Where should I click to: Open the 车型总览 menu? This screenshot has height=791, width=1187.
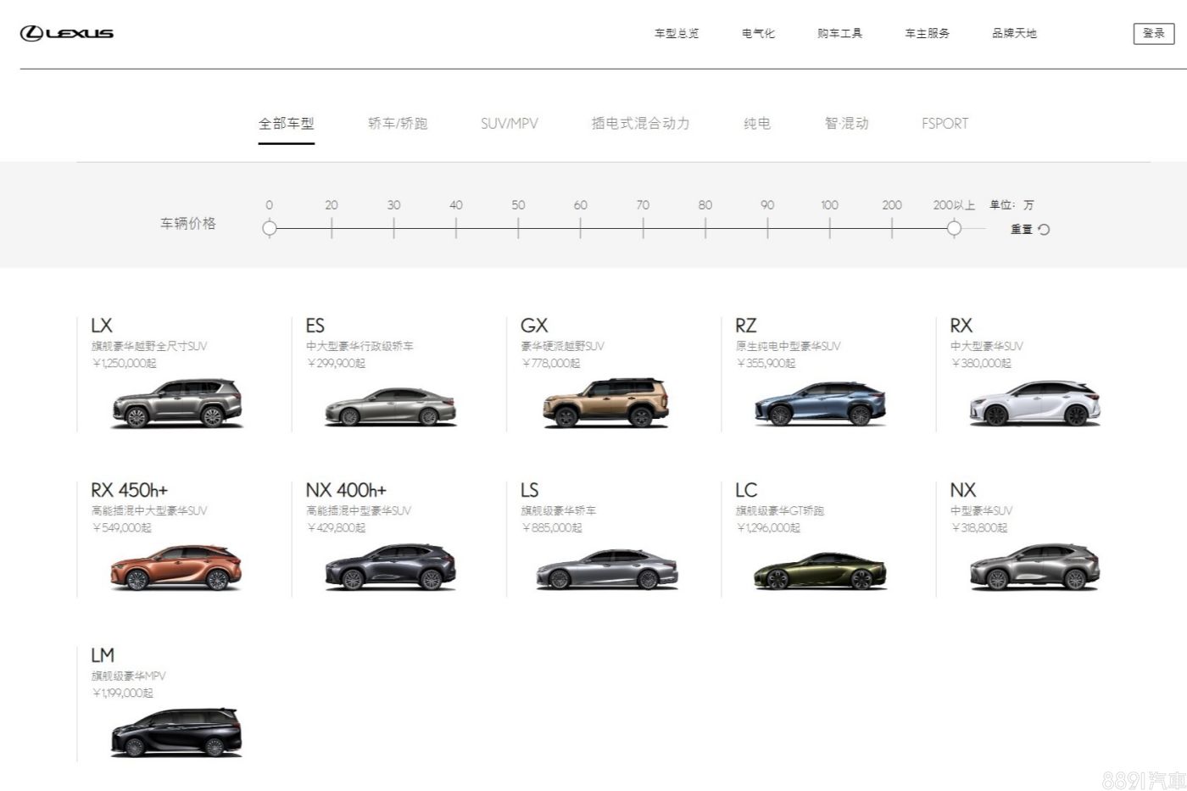(x=676, y=33)
